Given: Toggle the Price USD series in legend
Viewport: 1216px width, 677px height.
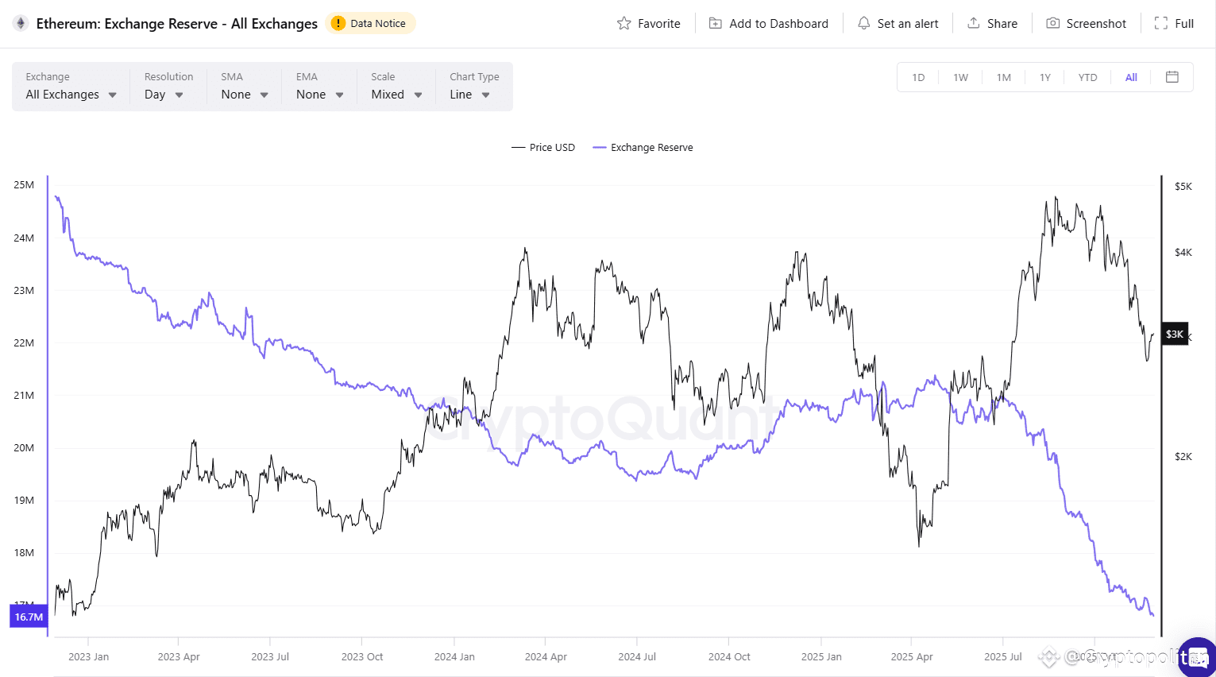Looking at the screenshot, I should point(543,147).
